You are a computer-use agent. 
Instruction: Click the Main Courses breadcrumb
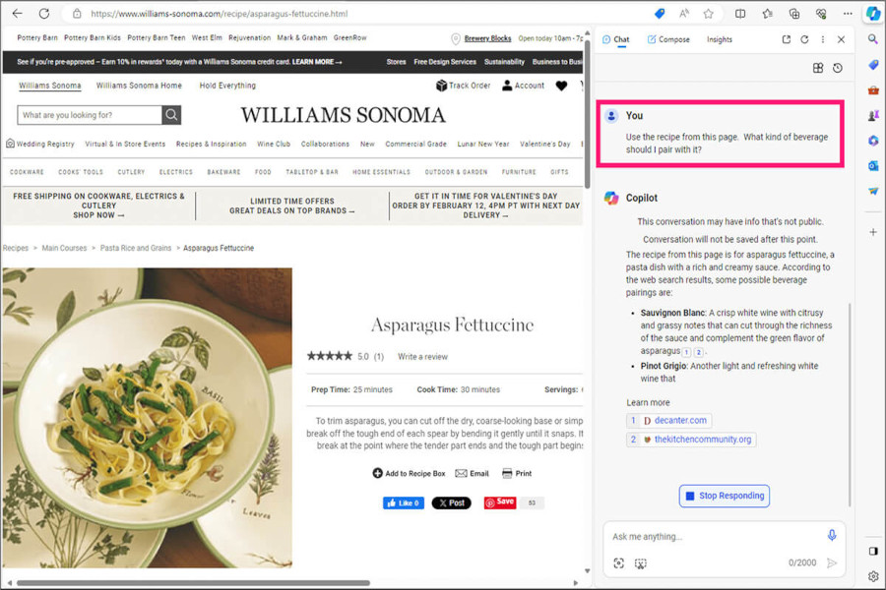tap(64, 248)
